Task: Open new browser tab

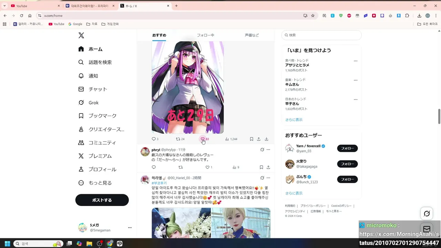Action: pos(176,6)
